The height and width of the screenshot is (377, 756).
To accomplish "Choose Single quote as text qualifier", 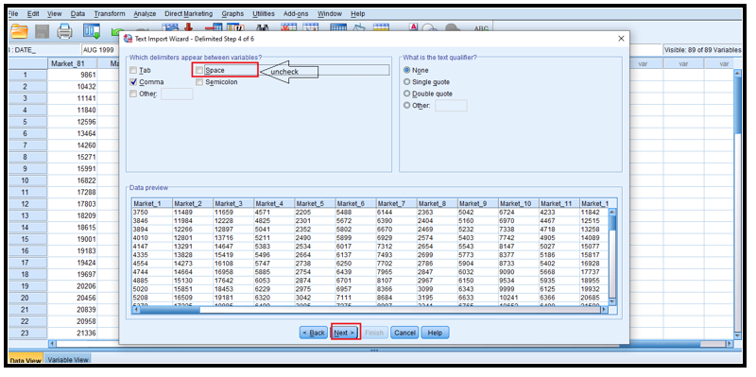I will 407,82.
